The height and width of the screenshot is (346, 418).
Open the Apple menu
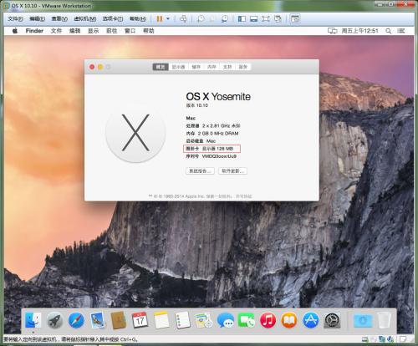(15, 31)
